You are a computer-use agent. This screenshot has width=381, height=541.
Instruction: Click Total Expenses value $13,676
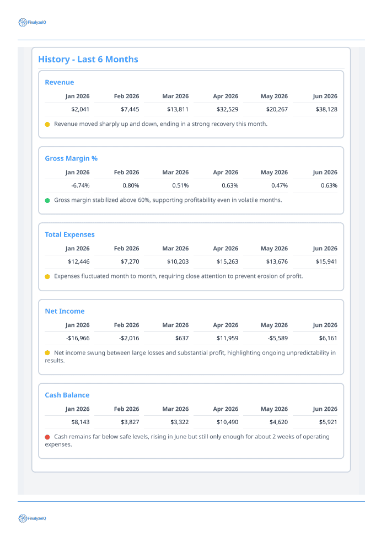click(277, 261)
